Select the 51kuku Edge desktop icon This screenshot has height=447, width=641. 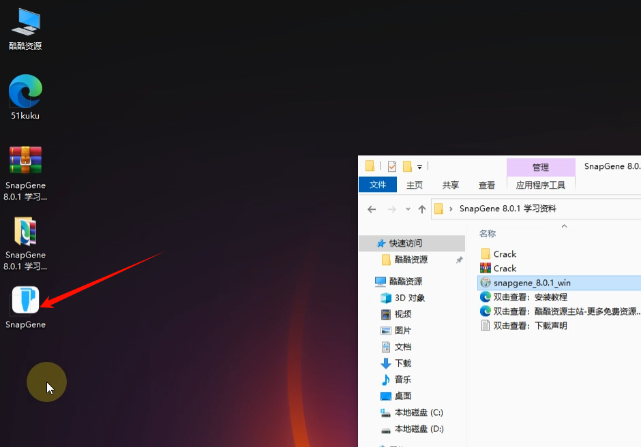(x=25, y=91)
